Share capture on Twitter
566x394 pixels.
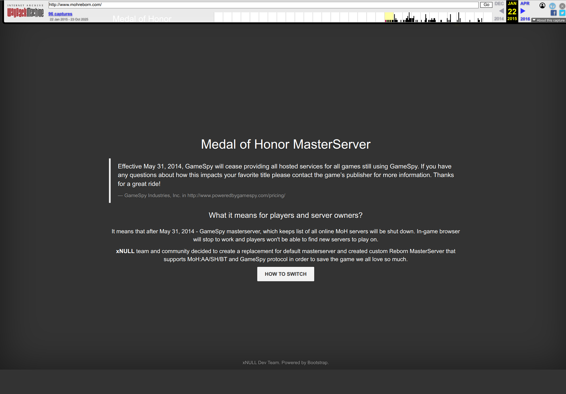(562, 13)
